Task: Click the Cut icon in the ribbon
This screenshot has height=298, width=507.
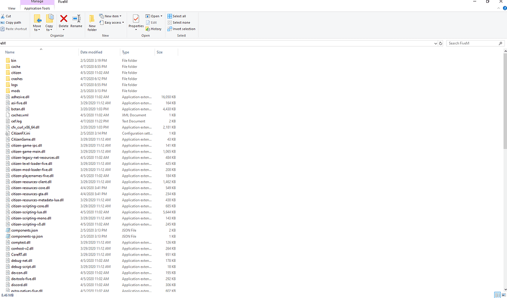Action: (x=8, y=16)
